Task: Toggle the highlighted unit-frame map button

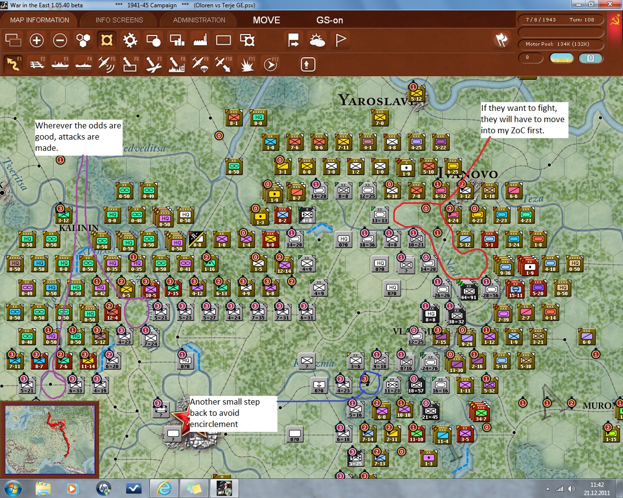Action: [x=107, y=40]
